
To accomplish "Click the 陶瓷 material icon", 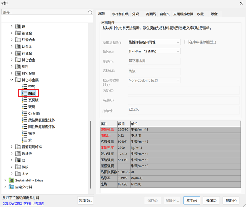I will point(25,93).
